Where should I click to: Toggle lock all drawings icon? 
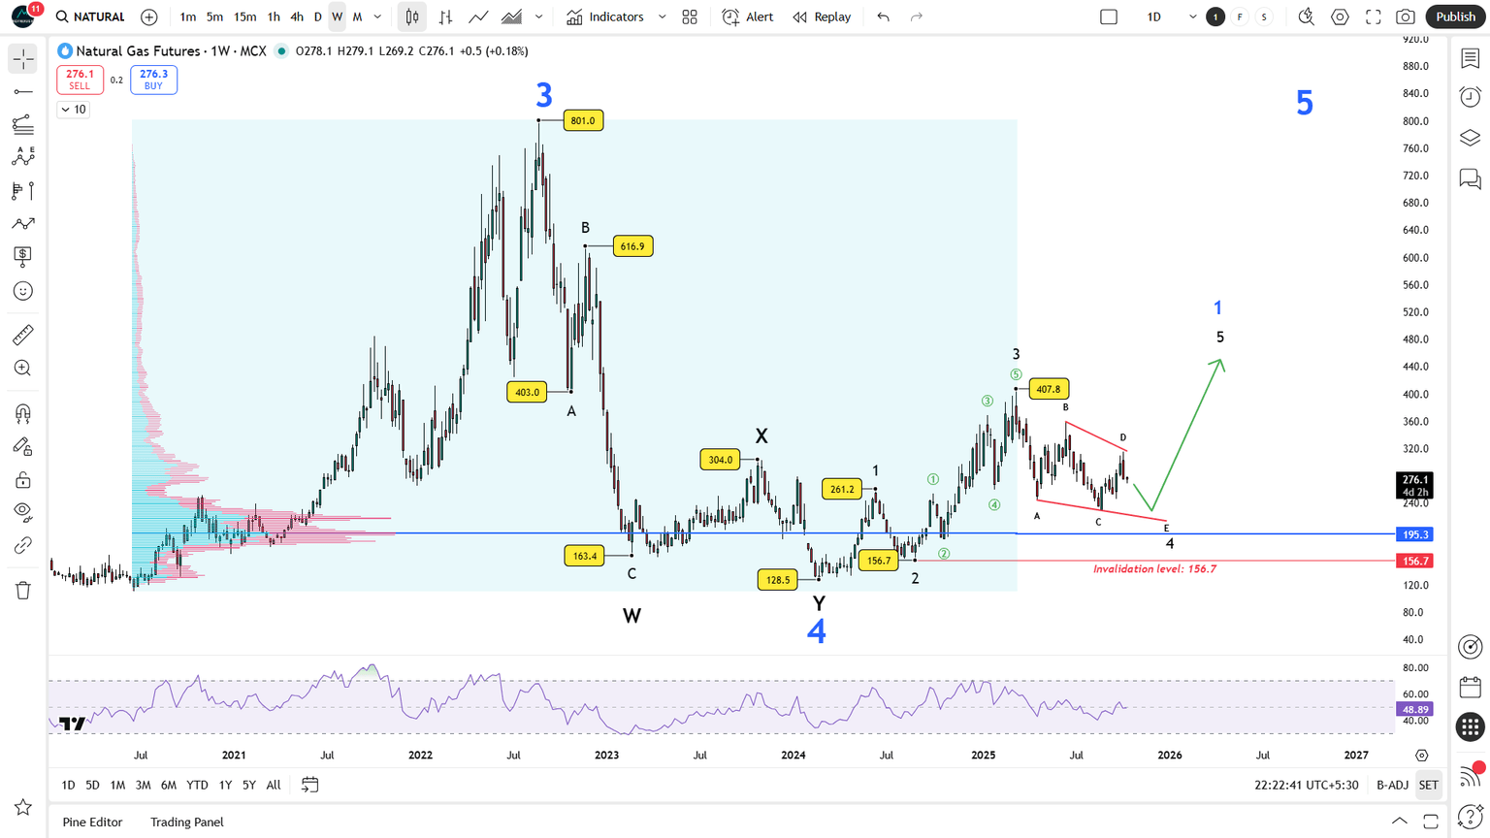click(22, 480)
